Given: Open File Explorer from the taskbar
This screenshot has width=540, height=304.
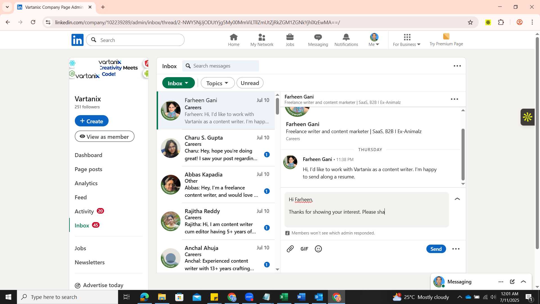Looking at the screenshot, I should tap(162, 297).
